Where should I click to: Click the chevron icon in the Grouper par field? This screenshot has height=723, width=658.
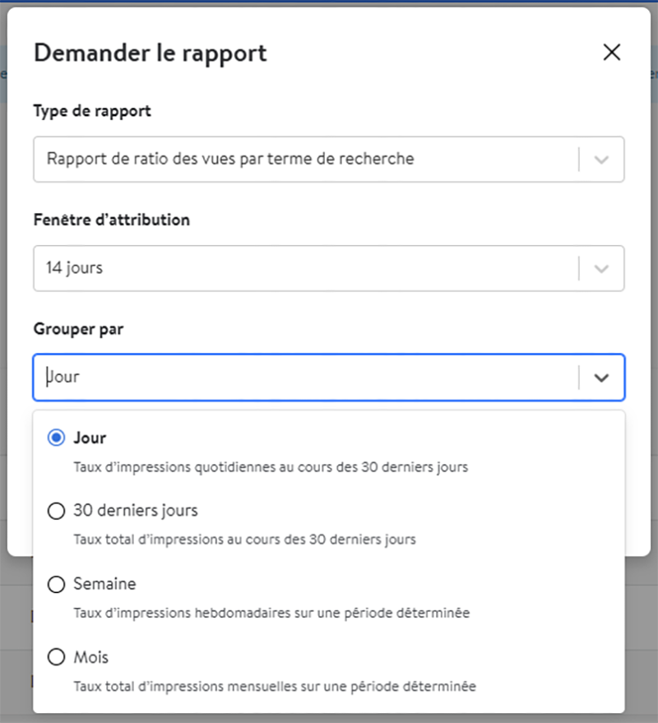click(x=603, y=377)
